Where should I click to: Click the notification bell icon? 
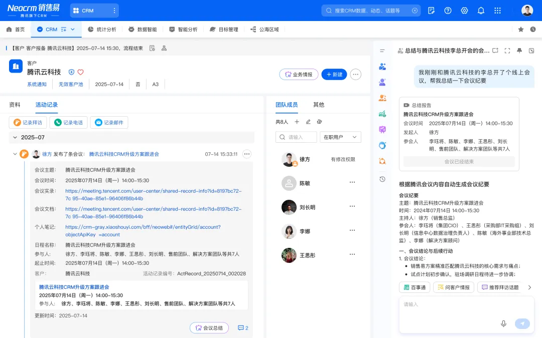tap(481, 11)
